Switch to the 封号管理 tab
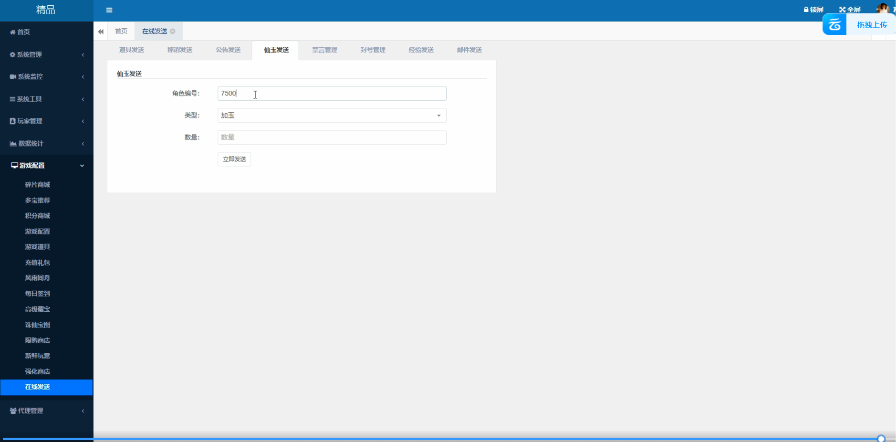Image resolution: width=896 pixels, height=442 pixels. [x=373, y=50]
